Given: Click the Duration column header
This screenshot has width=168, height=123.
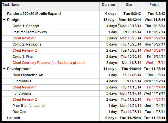Looking at the screenshot, I should [x=109, y=6].
